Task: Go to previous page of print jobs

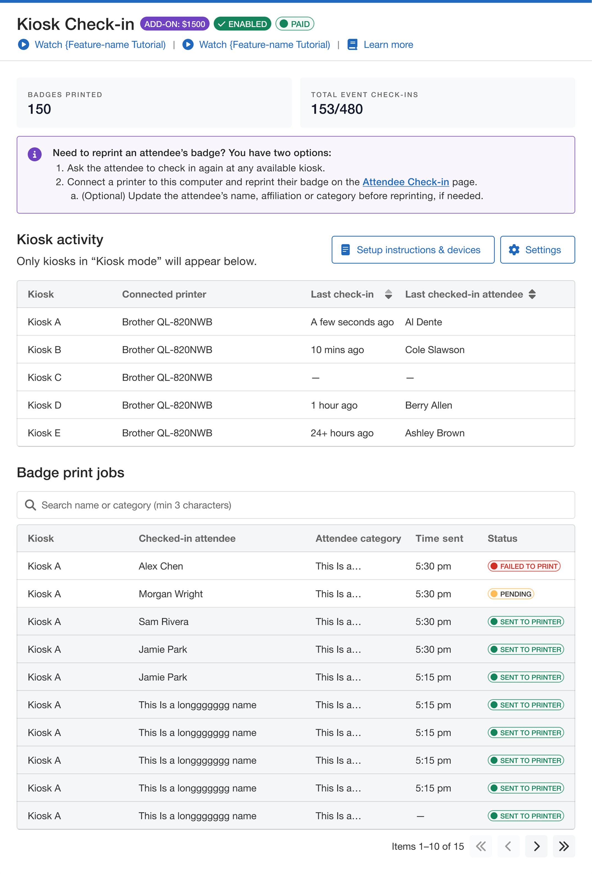Action: pyautogui.click(x=508, y=846)
